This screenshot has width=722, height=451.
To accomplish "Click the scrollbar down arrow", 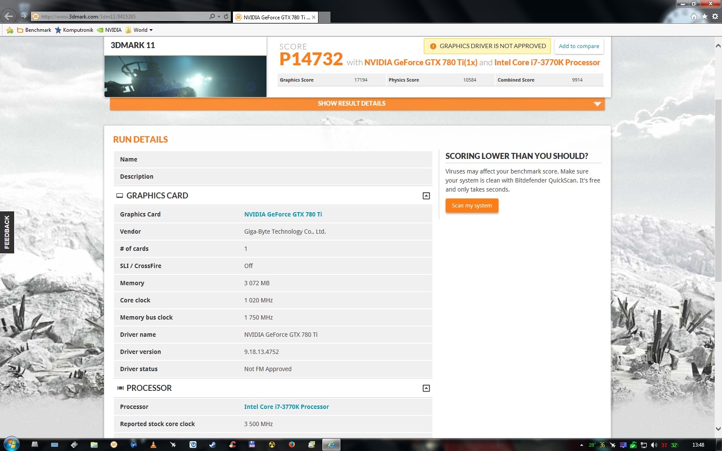I will pyautogui.click(x=718, y=429).
